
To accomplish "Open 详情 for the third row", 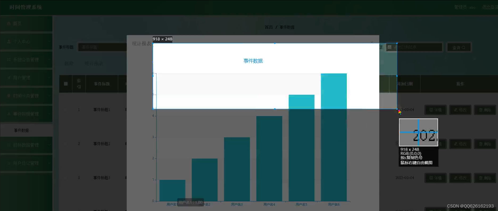I will (435, 178).
